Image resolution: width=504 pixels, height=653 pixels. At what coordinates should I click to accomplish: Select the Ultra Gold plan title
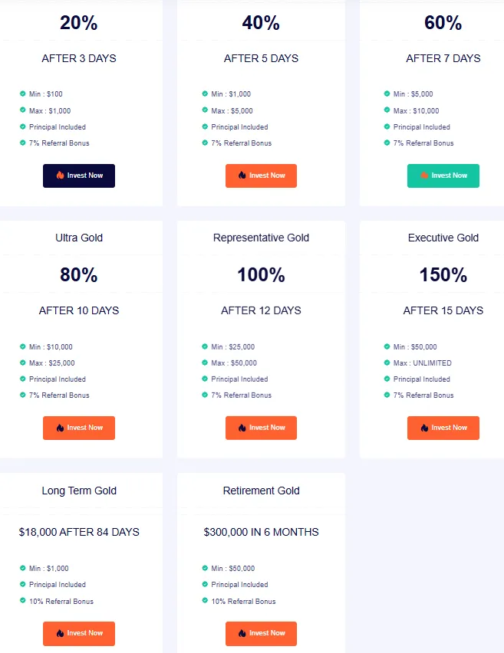tap(79, 238)
